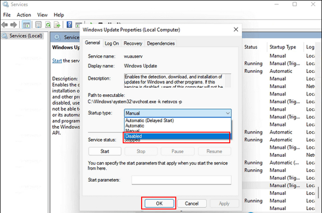Click the Show/Hide Action Pane icon
This screenshot has width=322, height=213.
coord(78,25)
